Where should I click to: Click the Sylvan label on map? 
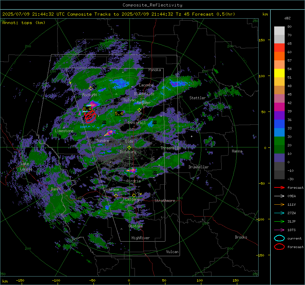click(x=129, y=100)
